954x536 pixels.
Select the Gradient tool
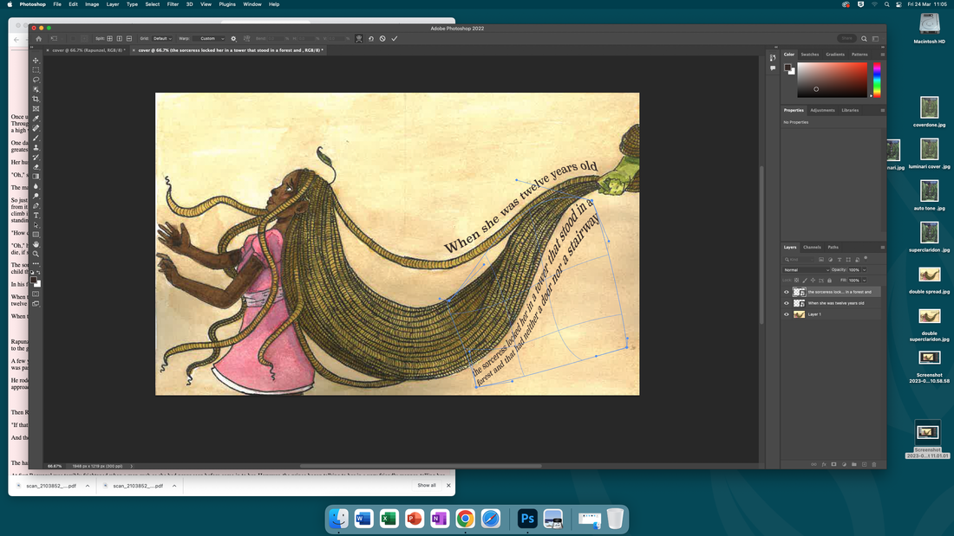(36, 177)
